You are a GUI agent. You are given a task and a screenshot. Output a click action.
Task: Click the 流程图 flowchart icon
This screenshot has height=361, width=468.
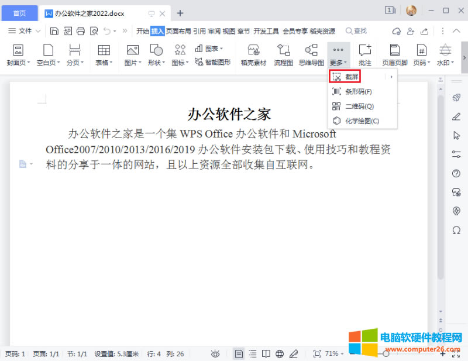(283, 55)
